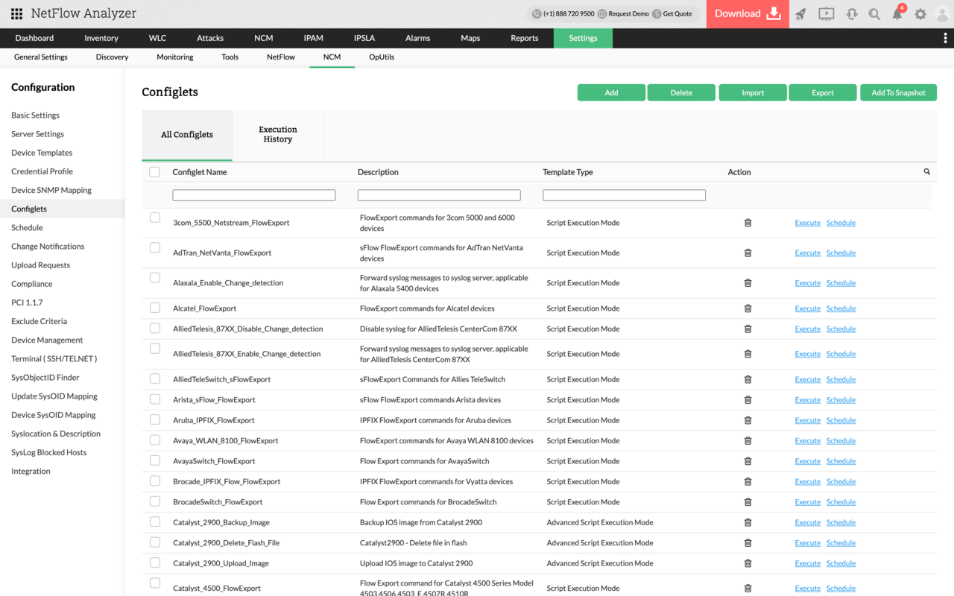Screen dimensions: 954x596
Task: Delete AlliedTeleSwitch_sFlowExport with trash icon
Action: [748, 379]
